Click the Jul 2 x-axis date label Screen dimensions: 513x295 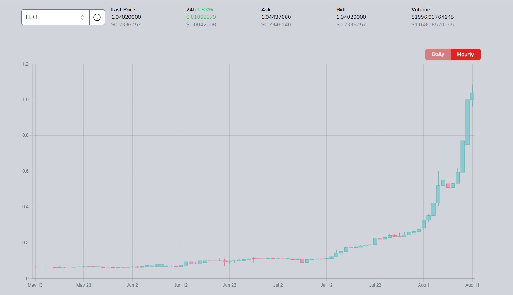[278, 285]
